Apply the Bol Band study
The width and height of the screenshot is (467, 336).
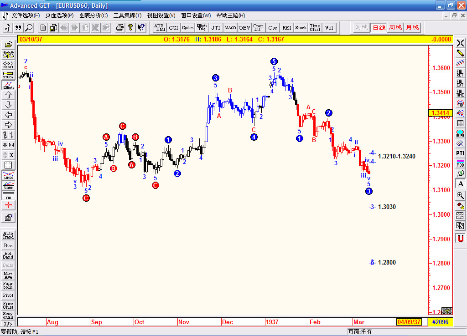point(8,255)
